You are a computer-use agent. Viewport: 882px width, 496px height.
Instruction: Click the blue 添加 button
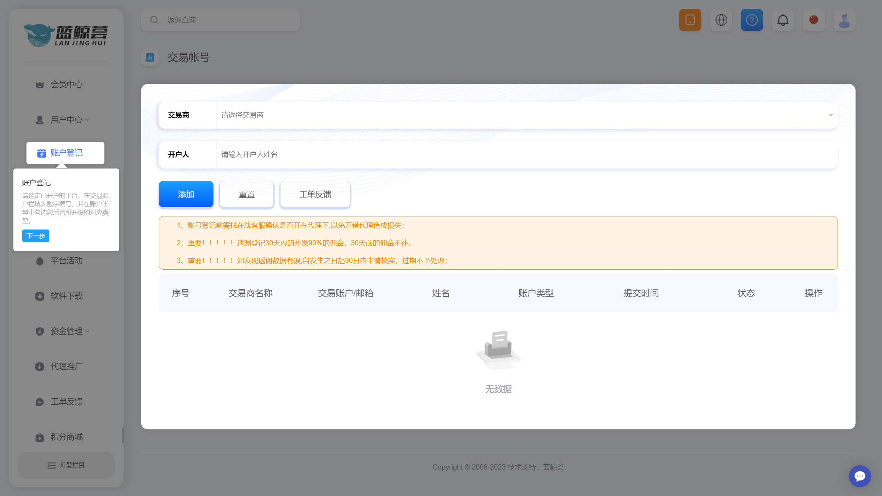tap(186, 194)
